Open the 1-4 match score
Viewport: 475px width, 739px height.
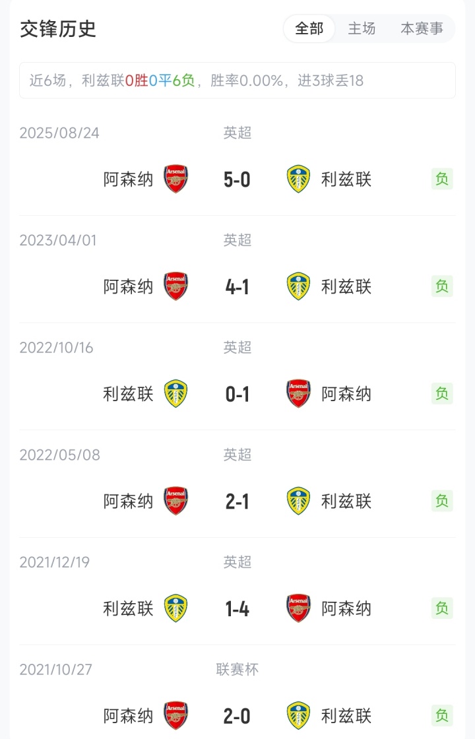click(x=237, y=609)
